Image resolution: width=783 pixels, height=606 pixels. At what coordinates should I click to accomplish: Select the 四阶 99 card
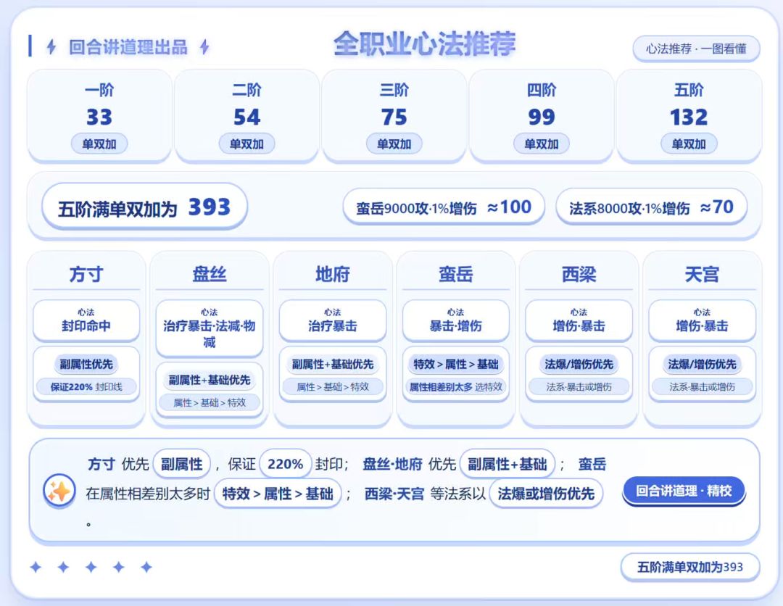542,116
